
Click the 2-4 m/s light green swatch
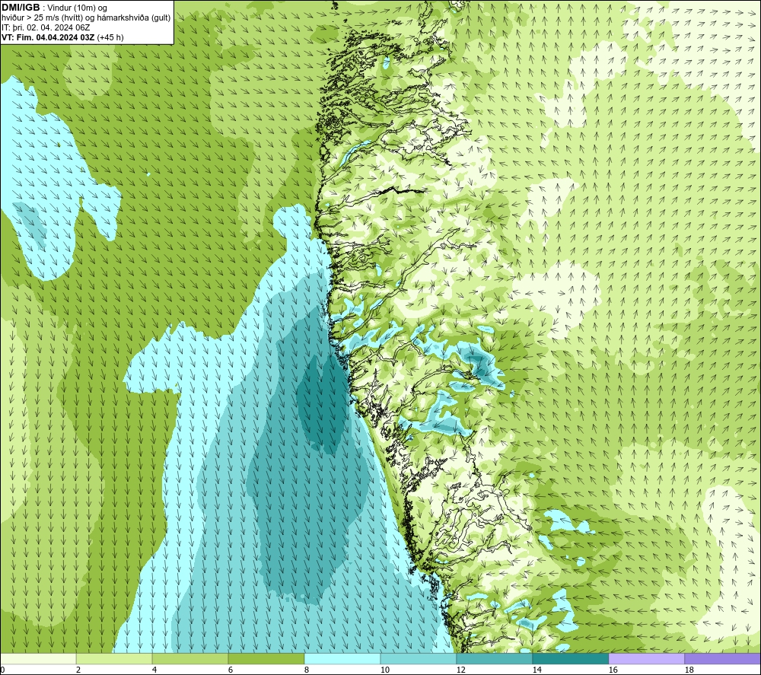coord(114,658)
